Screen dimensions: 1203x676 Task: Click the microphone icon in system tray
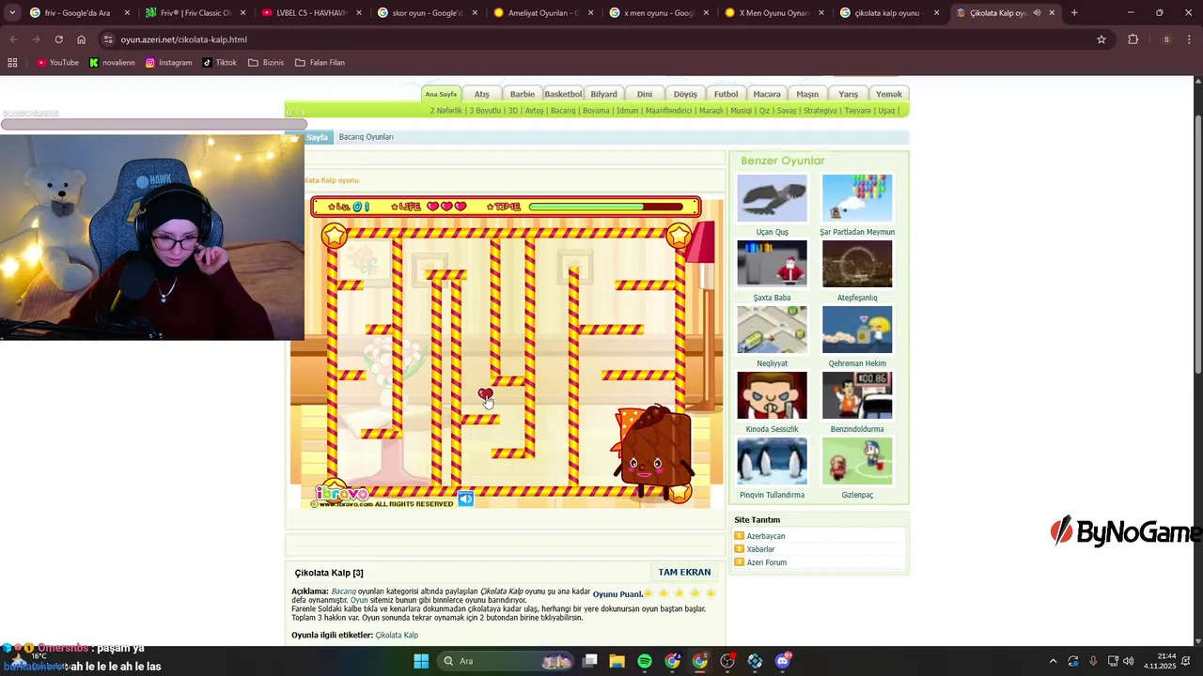point(1092,661)
